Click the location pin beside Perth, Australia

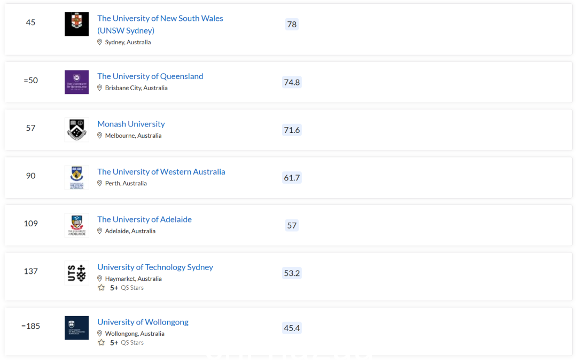click(99, 183)
